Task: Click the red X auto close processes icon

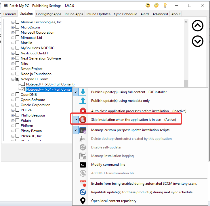Action: tap(83, 111)
